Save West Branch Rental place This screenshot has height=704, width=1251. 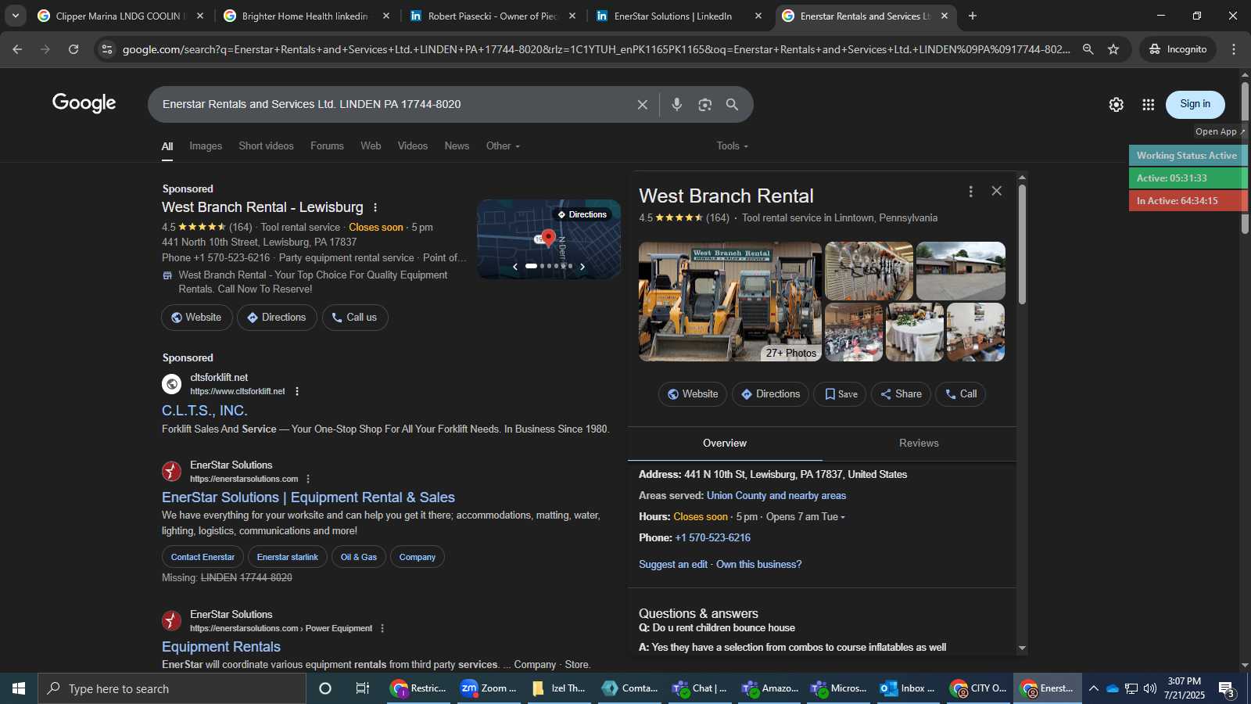pyautogui.click(x=841, y=394)
